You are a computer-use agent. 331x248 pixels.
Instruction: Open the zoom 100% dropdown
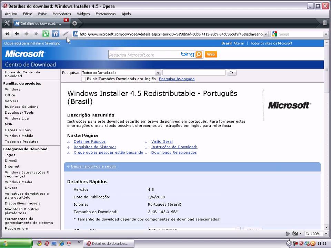pos(326,234)
